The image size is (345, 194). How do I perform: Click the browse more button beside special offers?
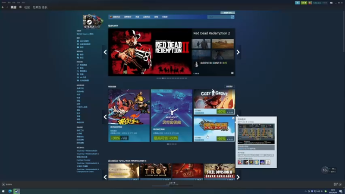(x=229, y=87)
